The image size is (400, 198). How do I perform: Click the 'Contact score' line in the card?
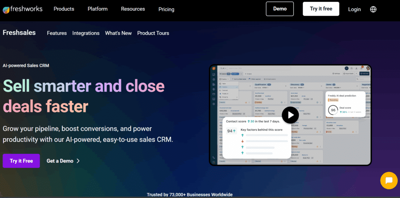pyautogui.click(x=253, y=121)
